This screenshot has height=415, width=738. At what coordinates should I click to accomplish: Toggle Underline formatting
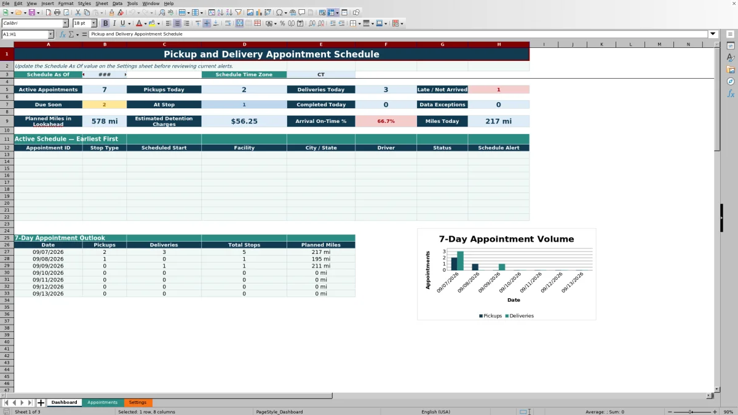pyautogui.click(x=122, y=23)
